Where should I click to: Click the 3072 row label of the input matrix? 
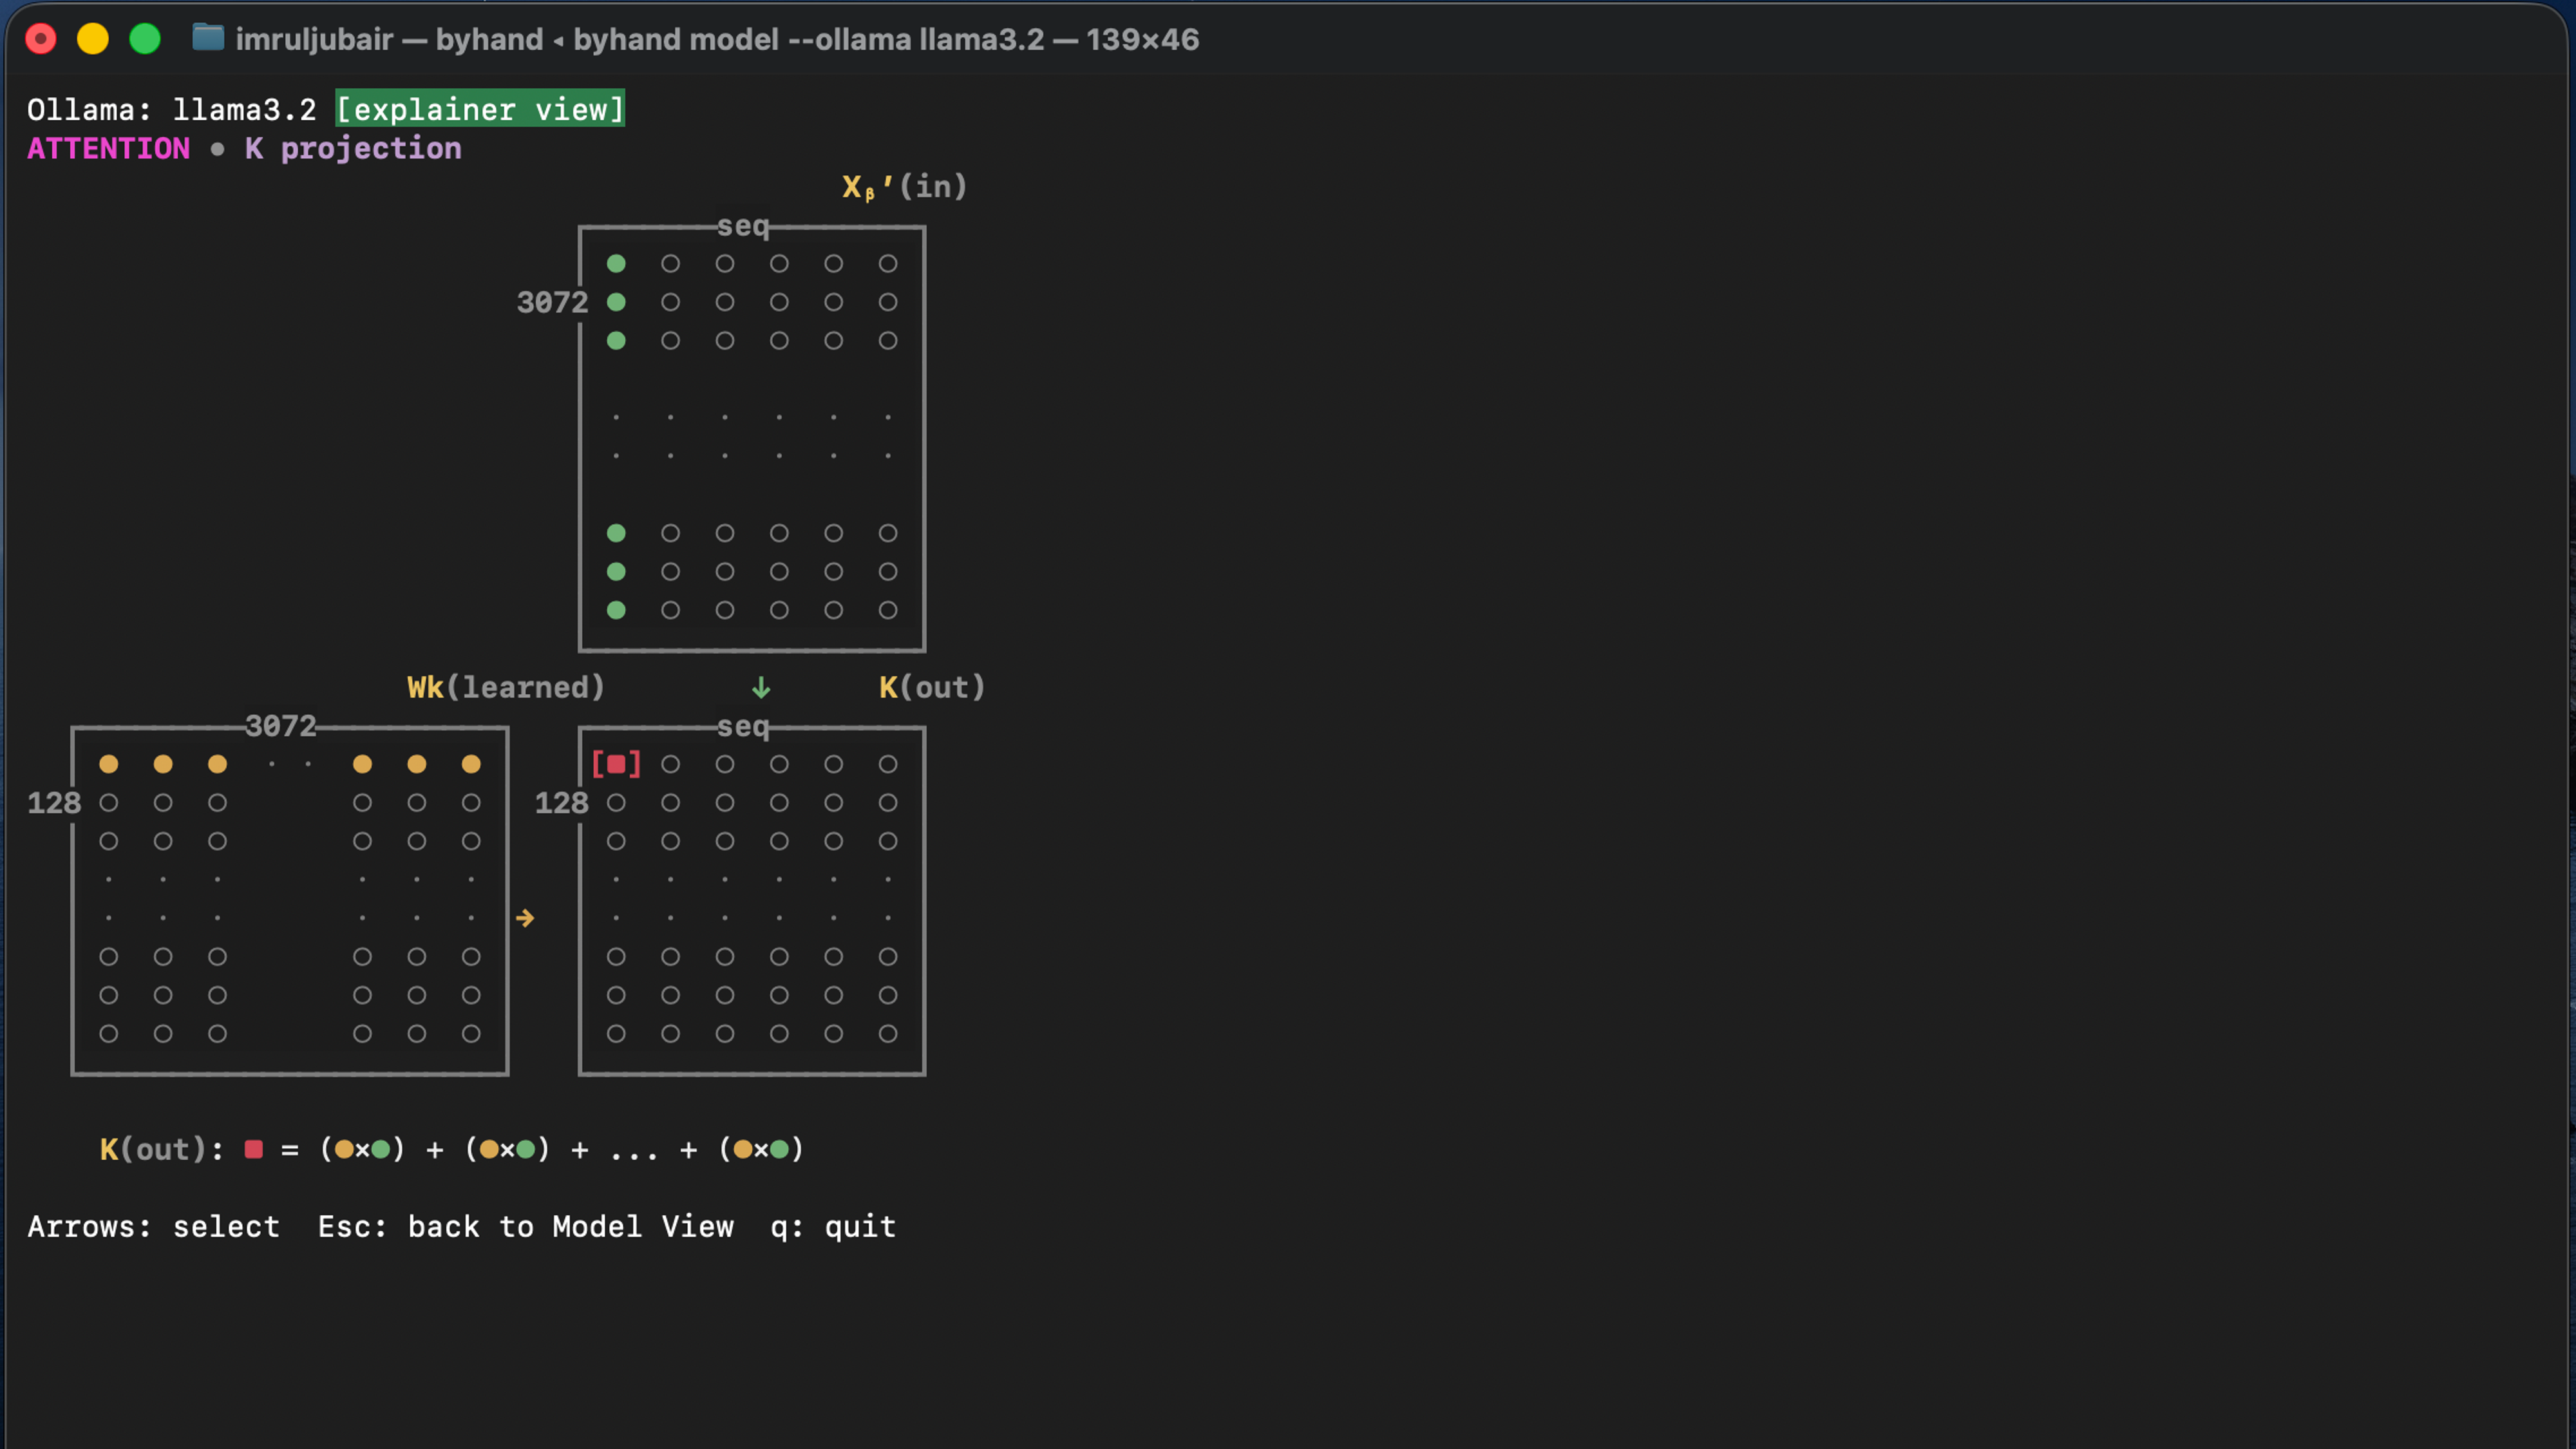[x=552, y=302]
